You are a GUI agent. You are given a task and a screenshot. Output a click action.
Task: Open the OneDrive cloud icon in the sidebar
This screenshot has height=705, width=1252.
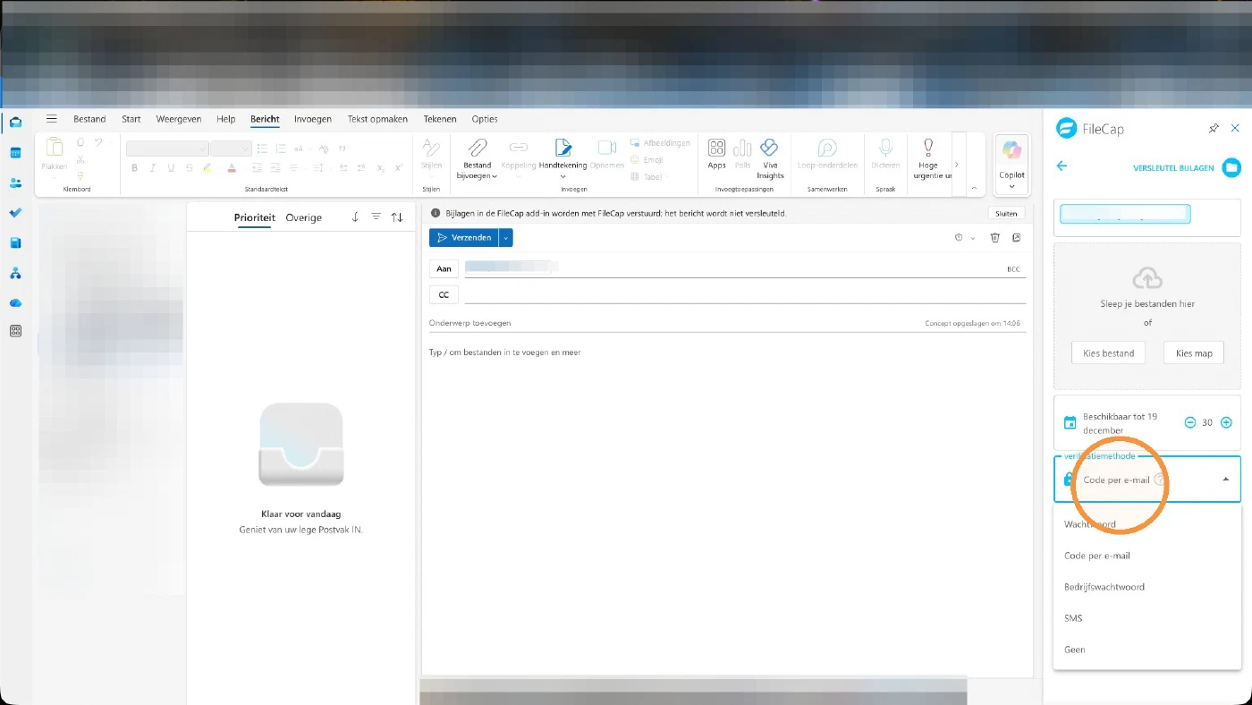[x=15, y=302]
